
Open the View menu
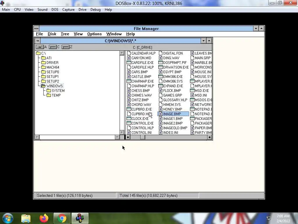(x=78, y=34)
